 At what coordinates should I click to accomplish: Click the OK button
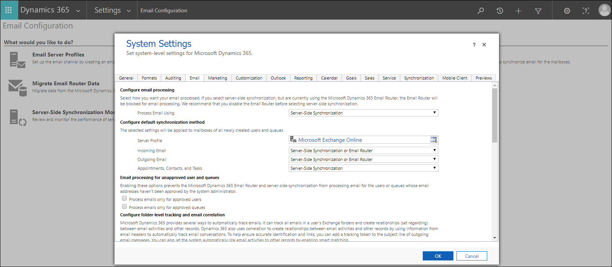point(438,256)
